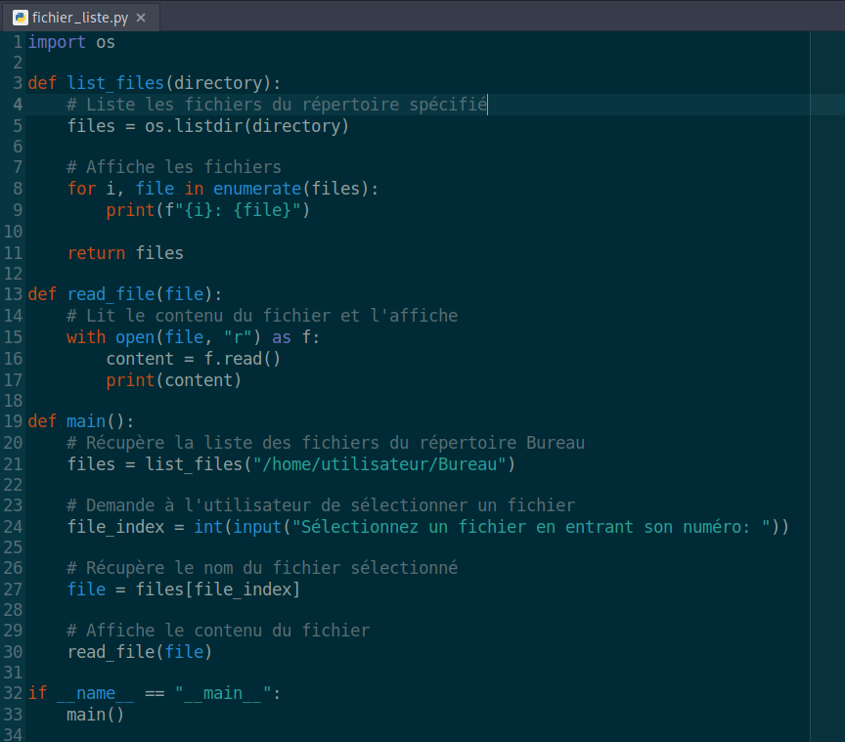Click the list_files function name definition
The image size is (845, 742).
click(x=115, y=83)
